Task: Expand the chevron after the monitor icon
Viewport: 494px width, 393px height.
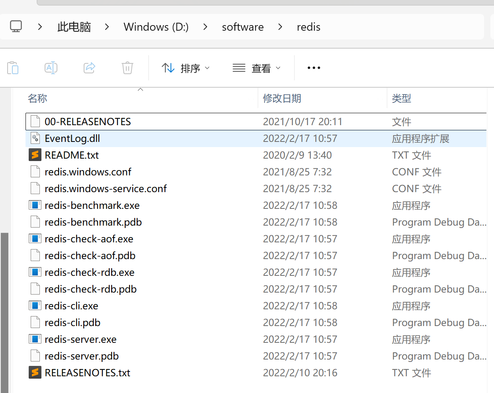Action: 40,27
